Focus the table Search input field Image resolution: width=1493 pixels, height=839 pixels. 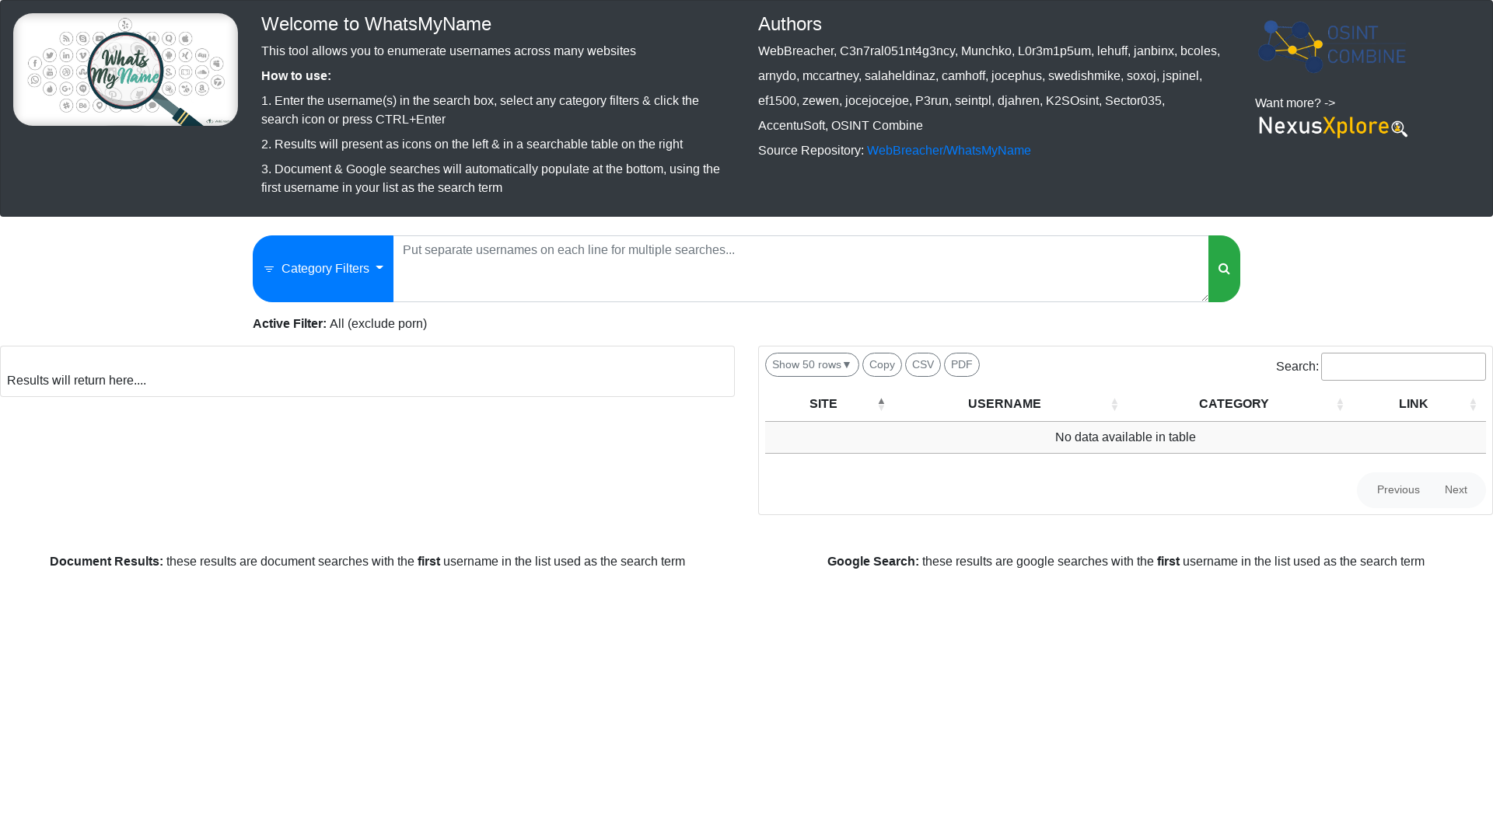[1403, 367]
